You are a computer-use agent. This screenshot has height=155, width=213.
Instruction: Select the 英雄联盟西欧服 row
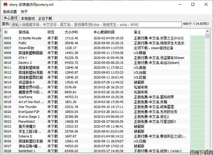pyautogui.click(x=104, y=77)
